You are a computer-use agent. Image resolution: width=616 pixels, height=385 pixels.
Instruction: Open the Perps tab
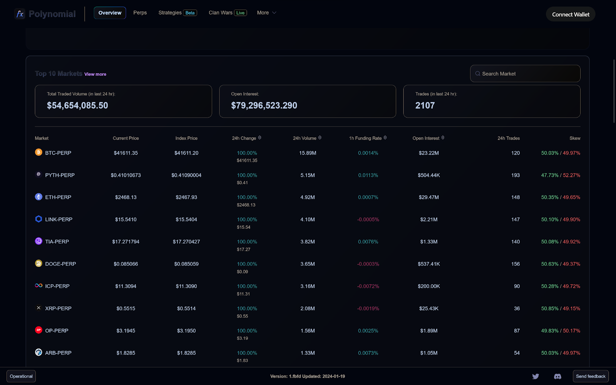140,13
